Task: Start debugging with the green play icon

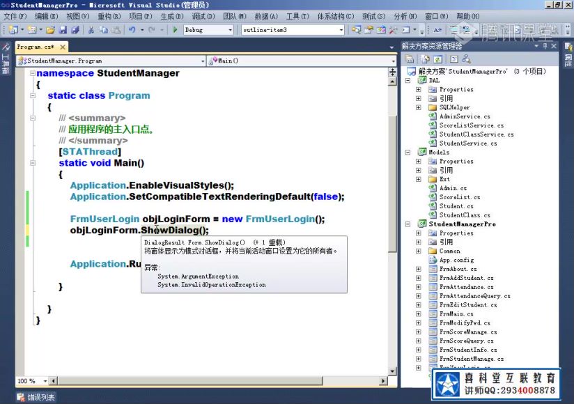Action: tap(175, 30)
